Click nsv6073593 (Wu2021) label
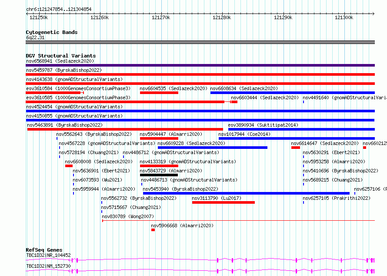 (x=97, y=180)
